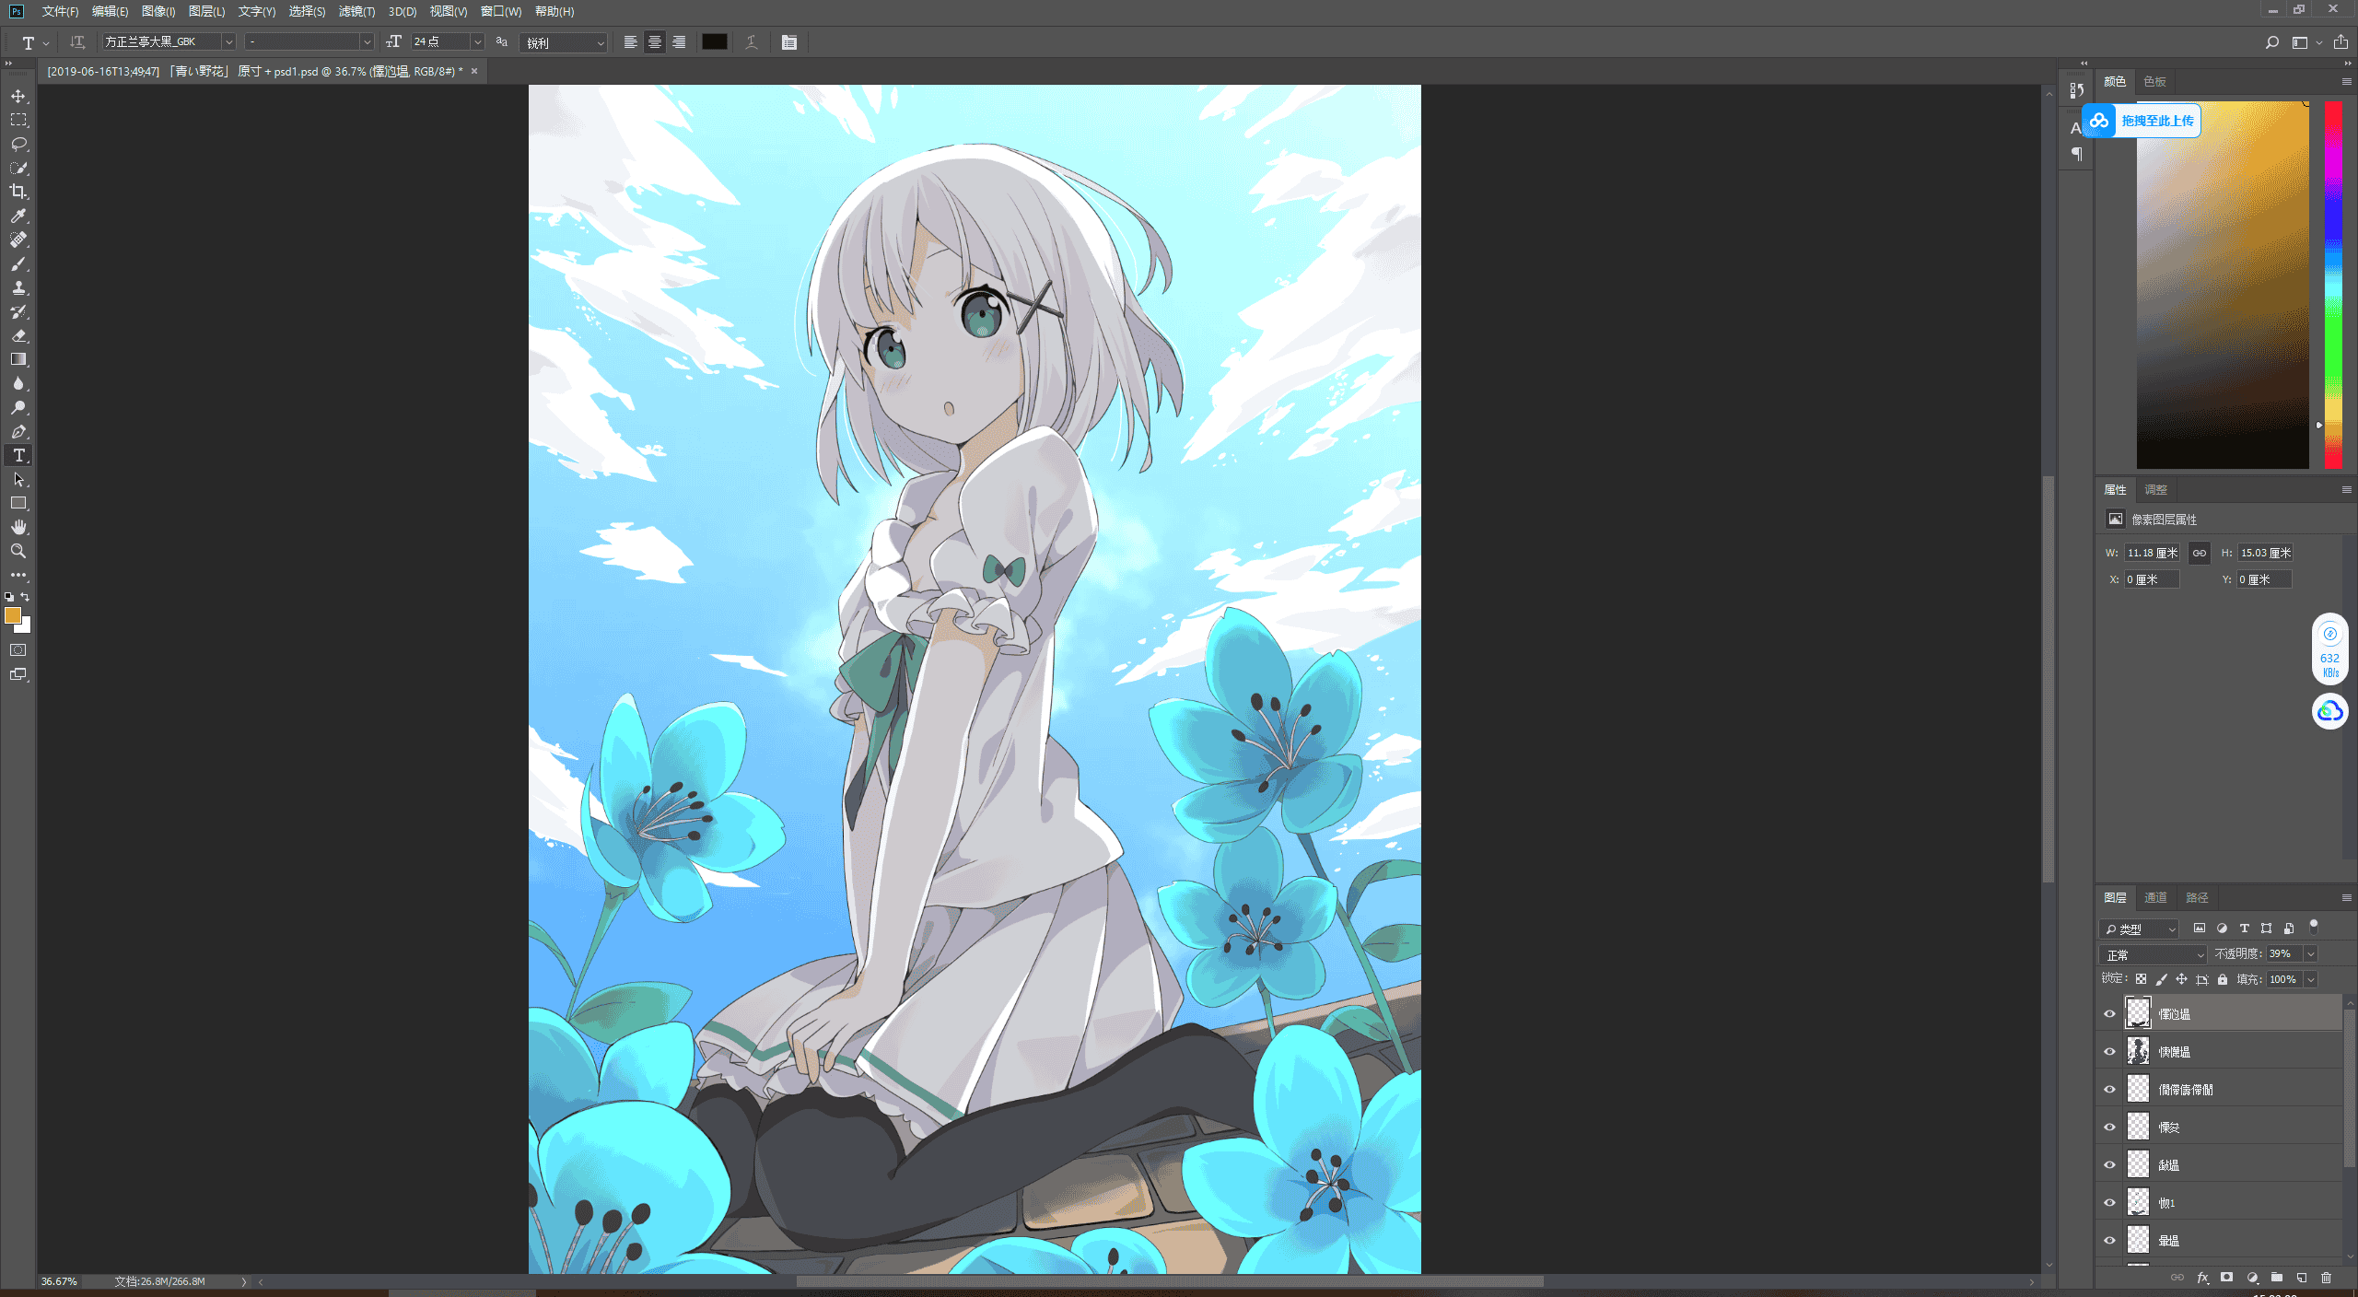Hide the second layer with the silhouette thumbnail
This screenshot has width=2358, height=1297.
click(2109, 1051)
